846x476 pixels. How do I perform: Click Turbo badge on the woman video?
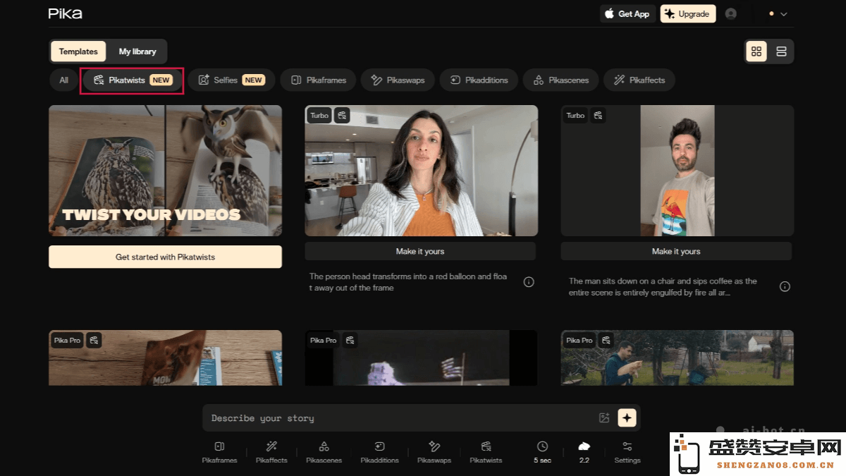[319, 116]
